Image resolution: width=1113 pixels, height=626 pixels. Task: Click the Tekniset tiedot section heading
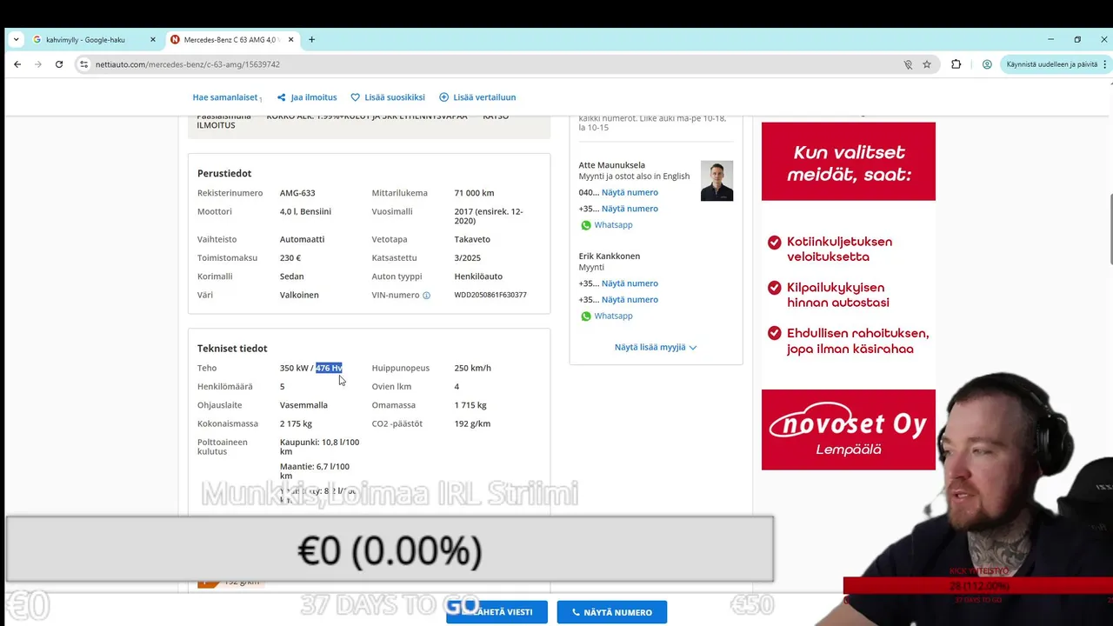click(232, 348)
